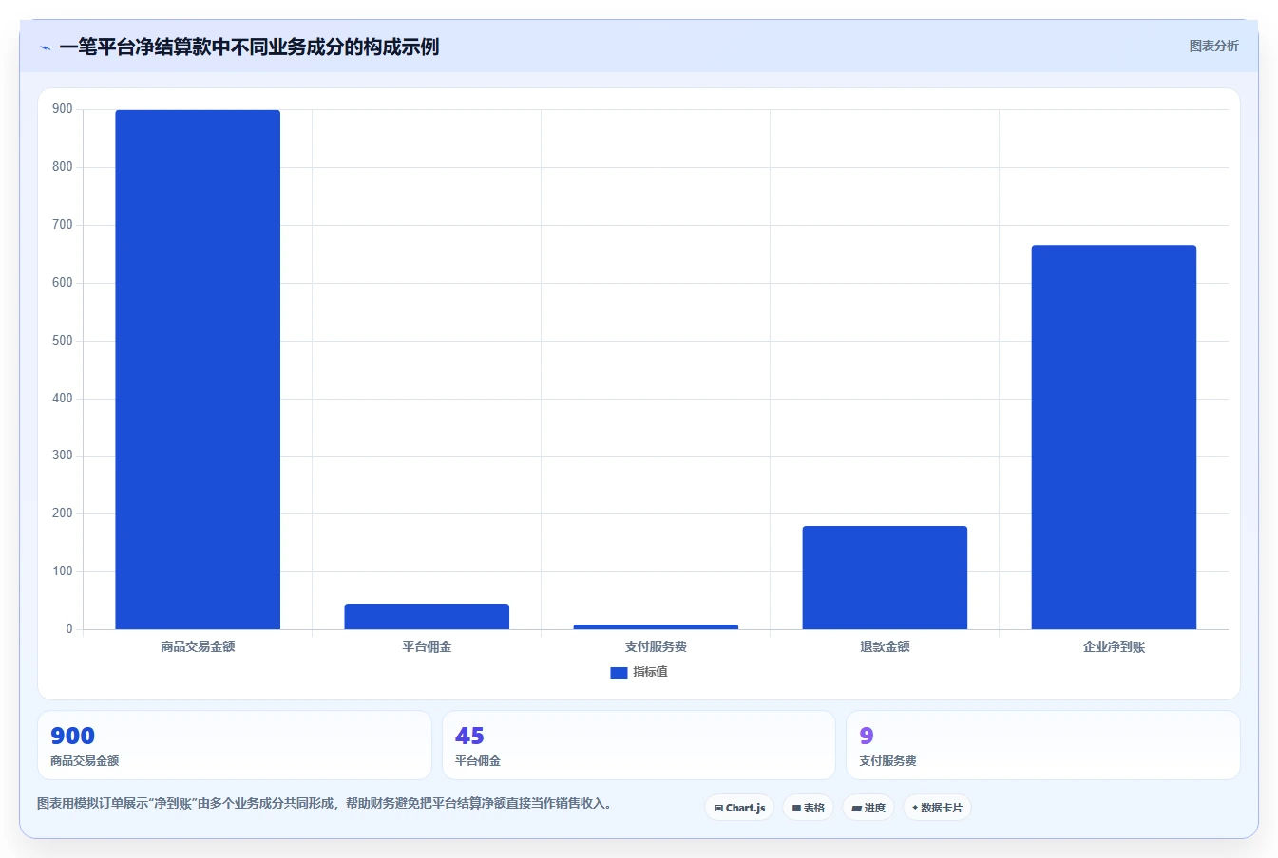Click the 退款金额 x-axis label
Viewport: 1278px width, 858px height.
pos(885,646)
